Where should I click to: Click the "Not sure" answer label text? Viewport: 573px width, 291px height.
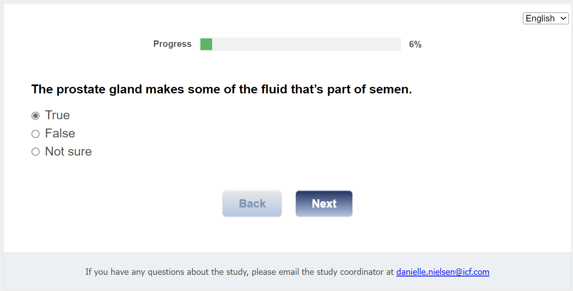[68, 152]
